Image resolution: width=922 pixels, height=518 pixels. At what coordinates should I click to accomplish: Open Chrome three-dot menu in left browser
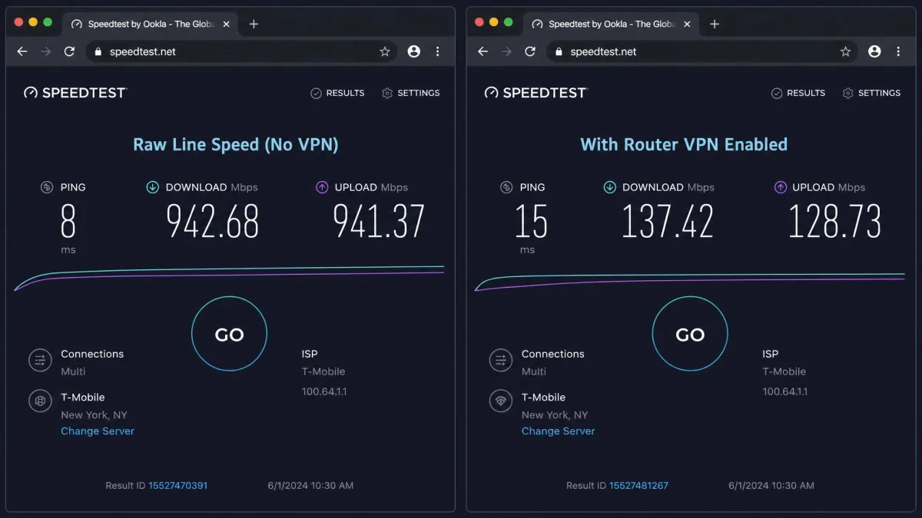[x=438, y=51]
